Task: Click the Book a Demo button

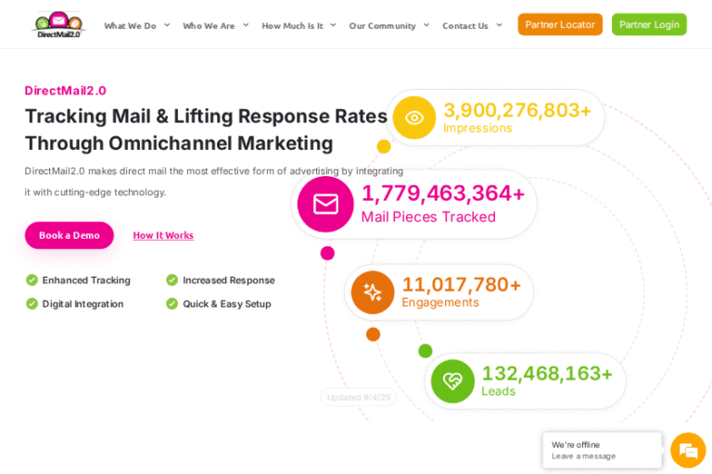Action: coord(70,235)
